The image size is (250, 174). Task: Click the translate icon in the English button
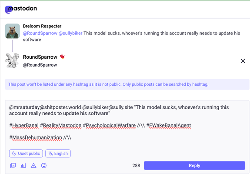pos(50,154)
